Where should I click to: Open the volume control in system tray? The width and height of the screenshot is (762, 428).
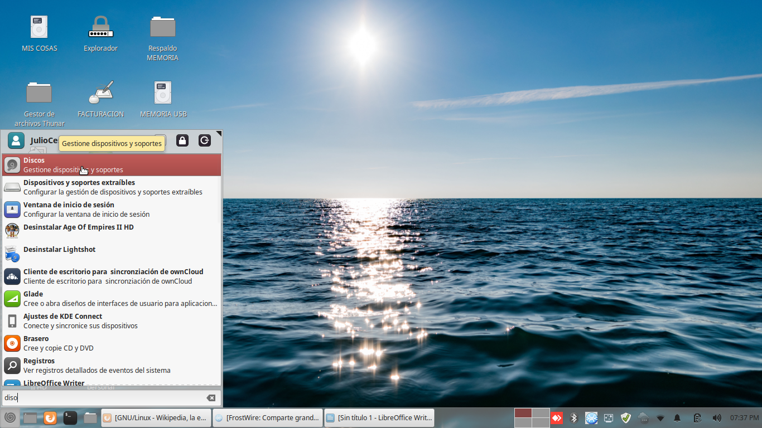tap(717, 417)
